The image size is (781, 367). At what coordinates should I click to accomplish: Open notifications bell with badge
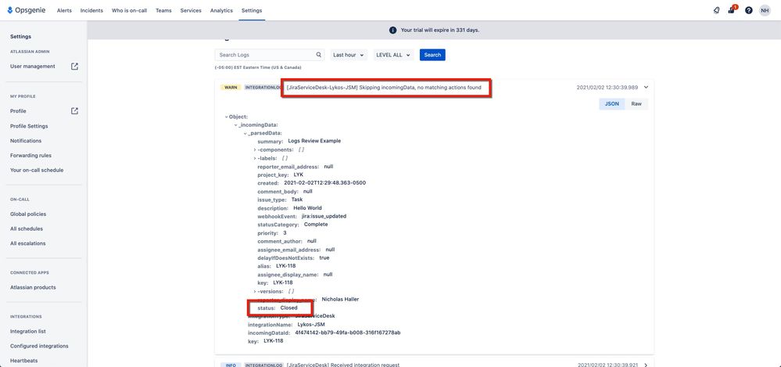[x=732, y=9]
